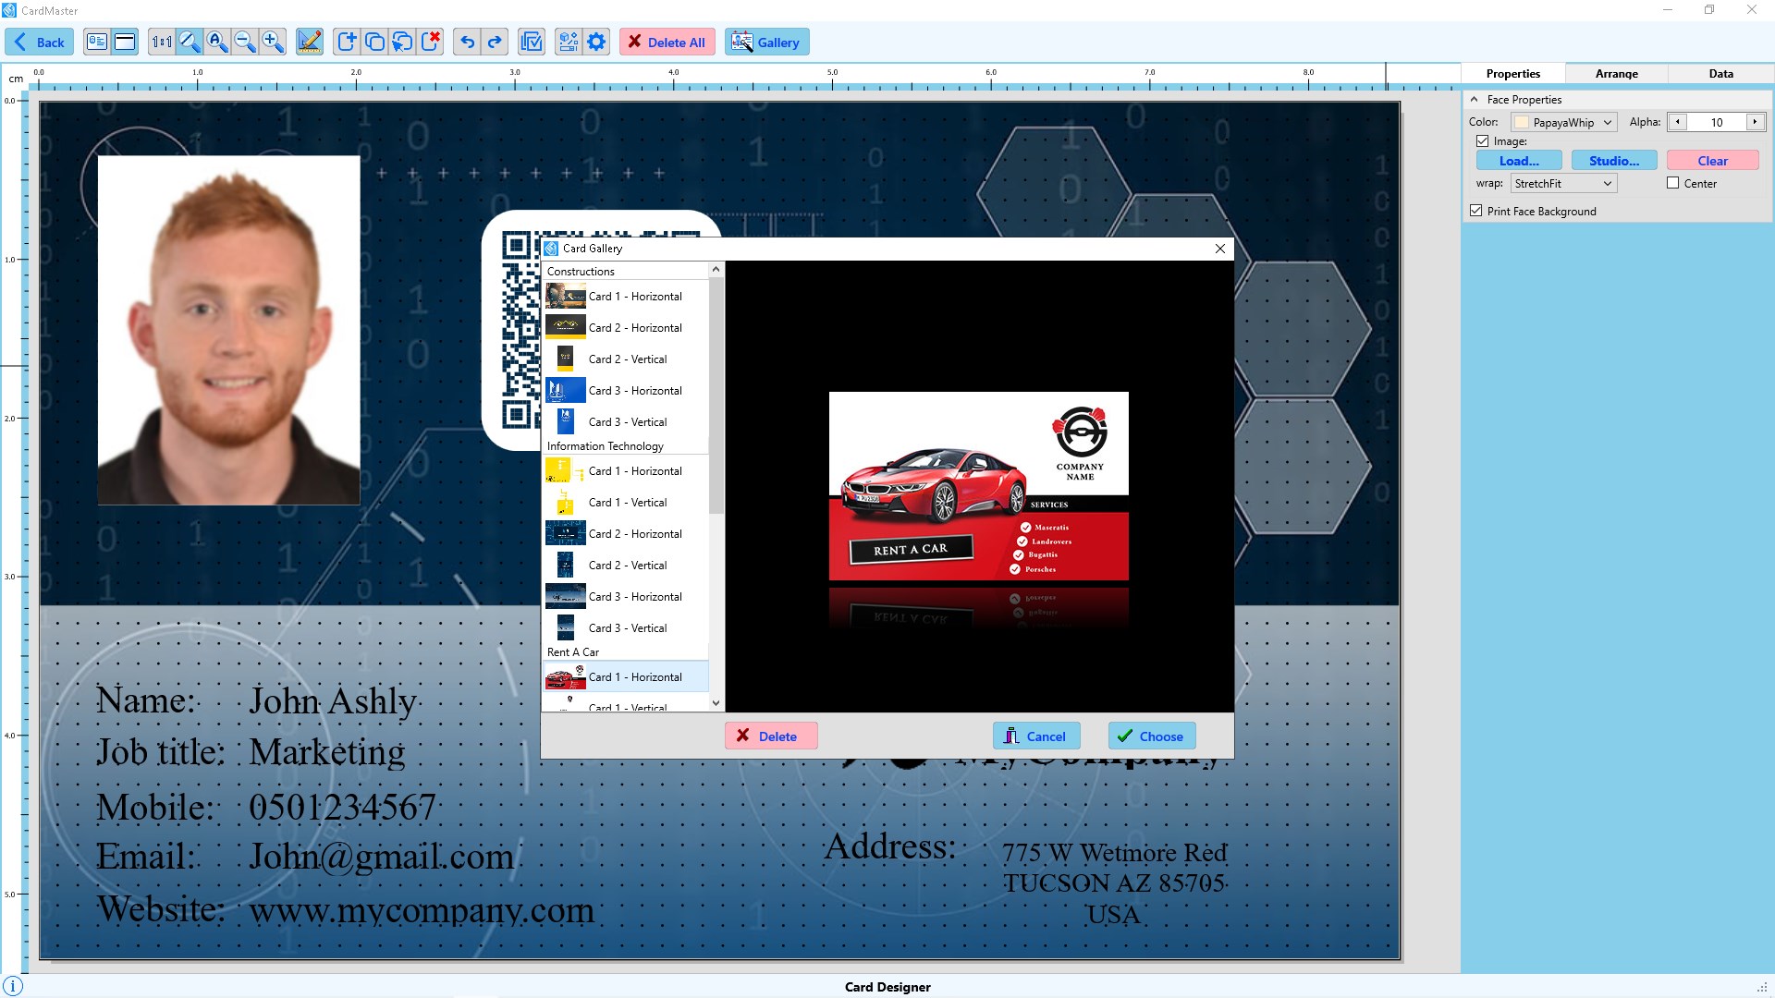Uncheck the Image checkbox
Image resolution: width=1775 pixels, height=998 pixels.
coord(1483,141)
